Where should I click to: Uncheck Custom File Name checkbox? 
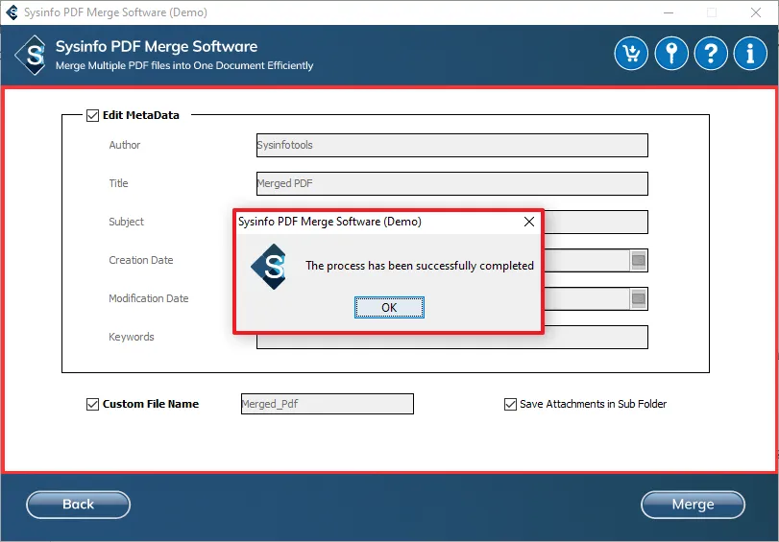point(92,404)
